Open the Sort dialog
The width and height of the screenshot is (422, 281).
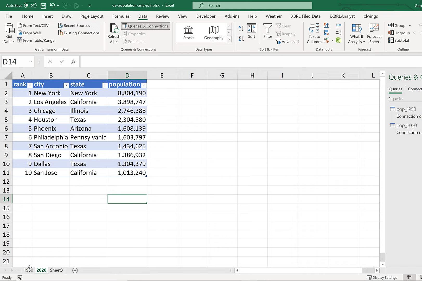click(252, 31)
